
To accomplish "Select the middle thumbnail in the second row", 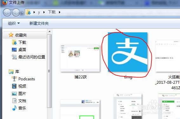I will click(x=128, y=106).
